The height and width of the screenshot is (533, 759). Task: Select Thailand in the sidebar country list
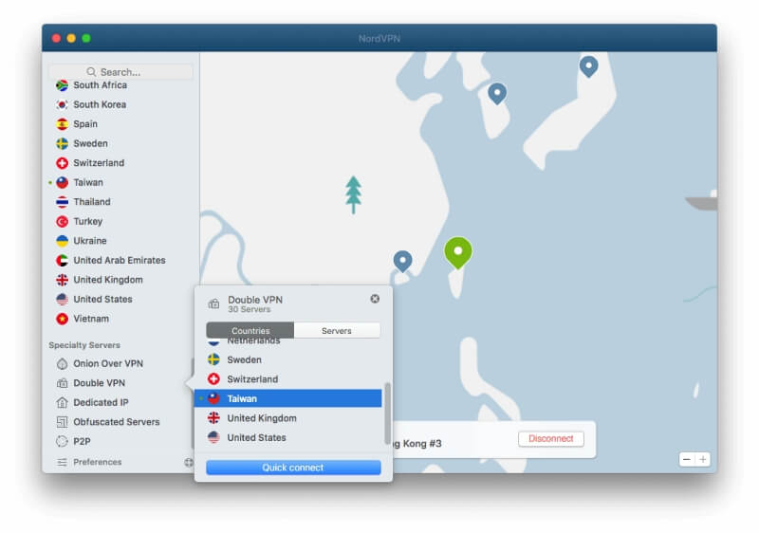pyautogui.click(x=92, y=202)
